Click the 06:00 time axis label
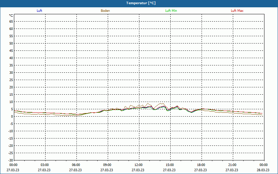 tap(76, 165)
